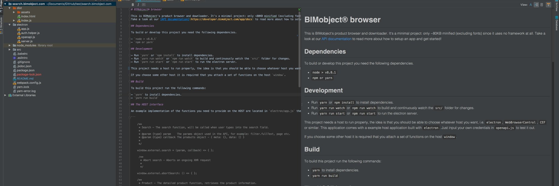Click the editor vertical scrollbar
This screenshot has height=186, width=559.
point(299,49)
